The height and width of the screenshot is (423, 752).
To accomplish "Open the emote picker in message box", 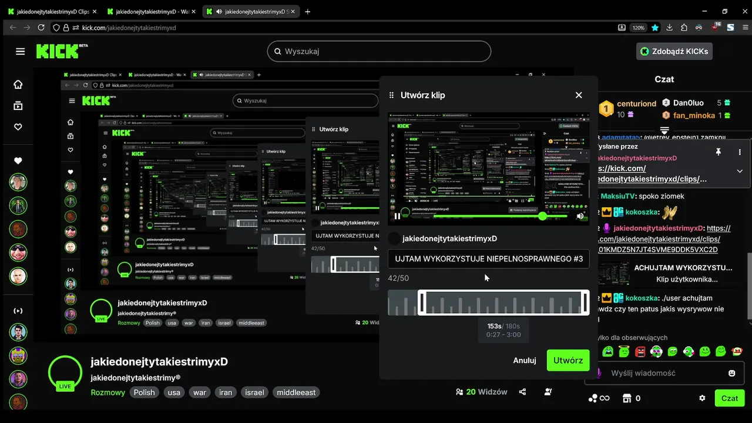I will tap(732, 373).
